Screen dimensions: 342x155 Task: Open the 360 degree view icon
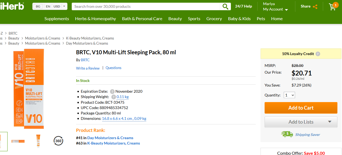pyautogui.click(x=59, y=140)
